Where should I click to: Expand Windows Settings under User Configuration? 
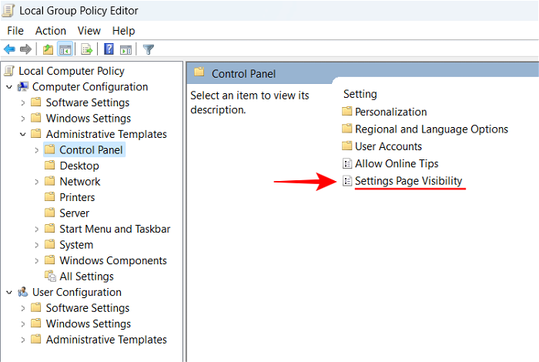pos(22,324)
